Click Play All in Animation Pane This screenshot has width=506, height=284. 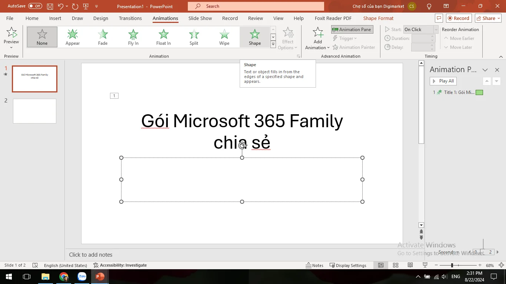[443, 81]
